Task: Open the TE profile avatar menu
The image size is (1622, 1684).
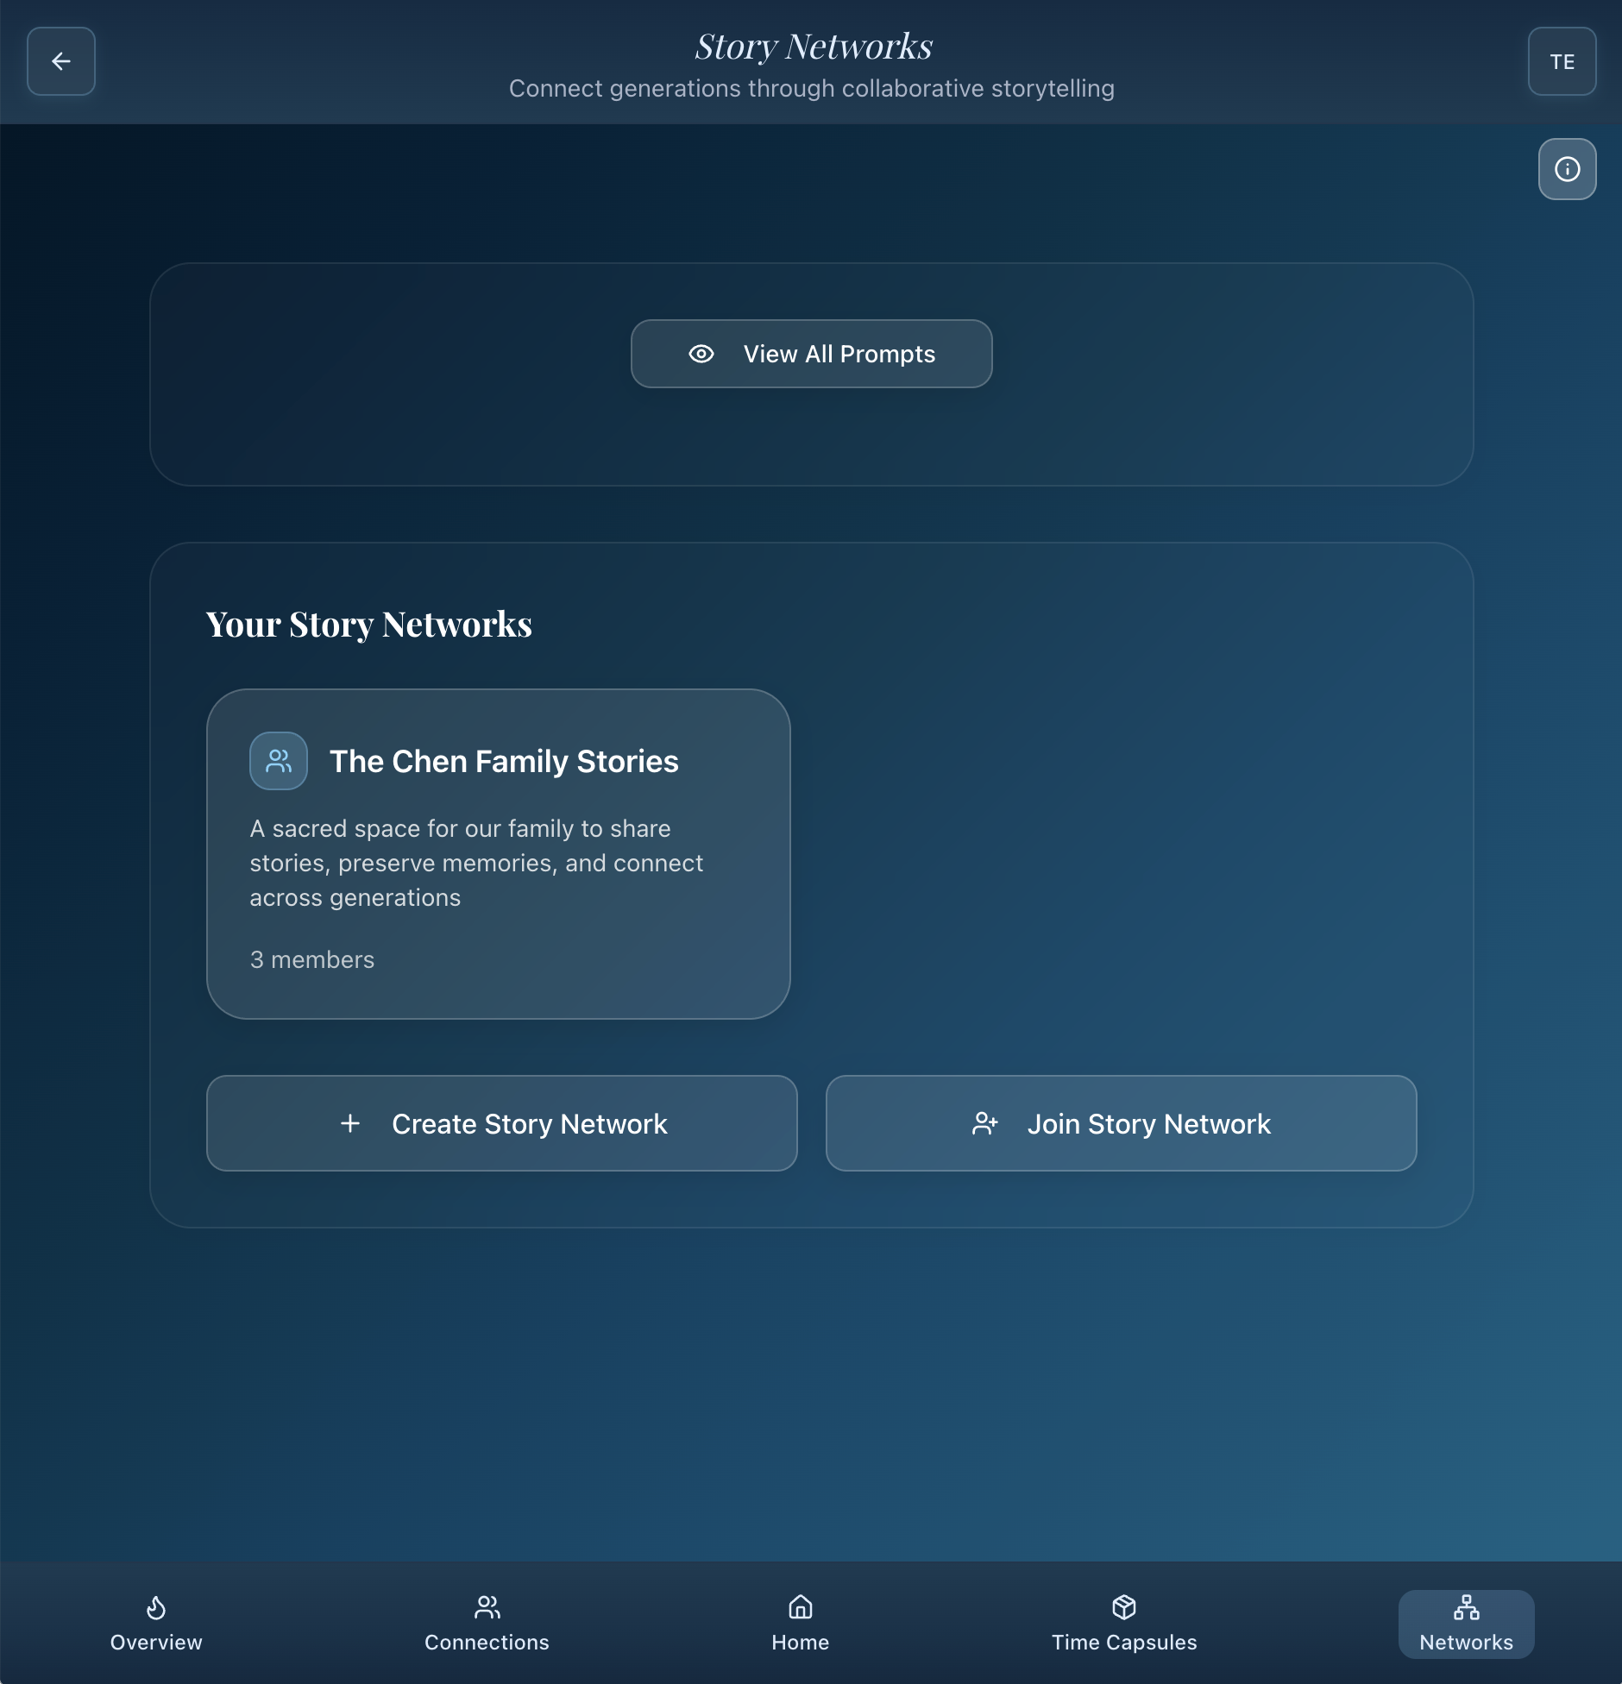Action: click(1562, 61)
